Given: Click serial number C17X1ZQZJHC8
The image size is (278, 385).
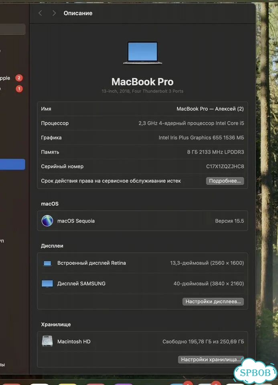Looking at the screenshot, I should pos(225,166).
